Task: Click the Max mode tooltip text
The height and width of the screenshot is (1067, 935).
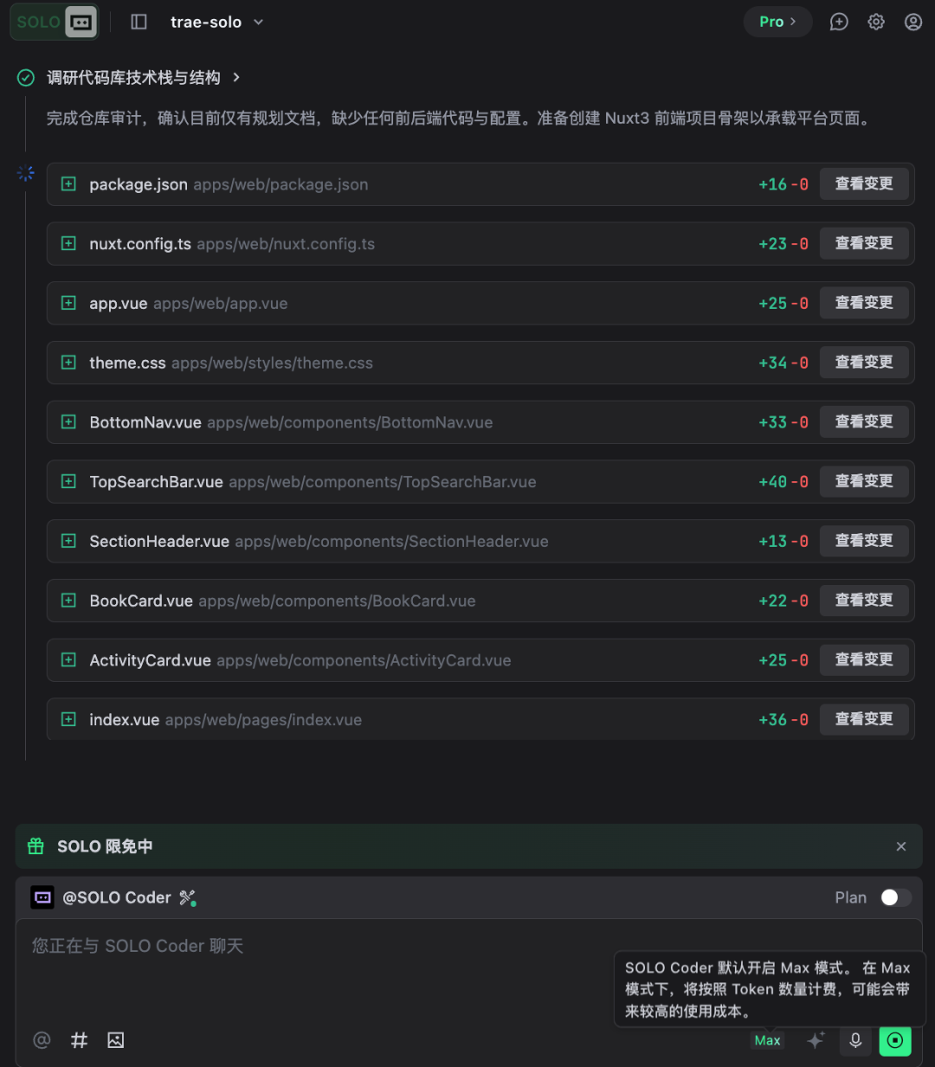Action: coord(767,989)
